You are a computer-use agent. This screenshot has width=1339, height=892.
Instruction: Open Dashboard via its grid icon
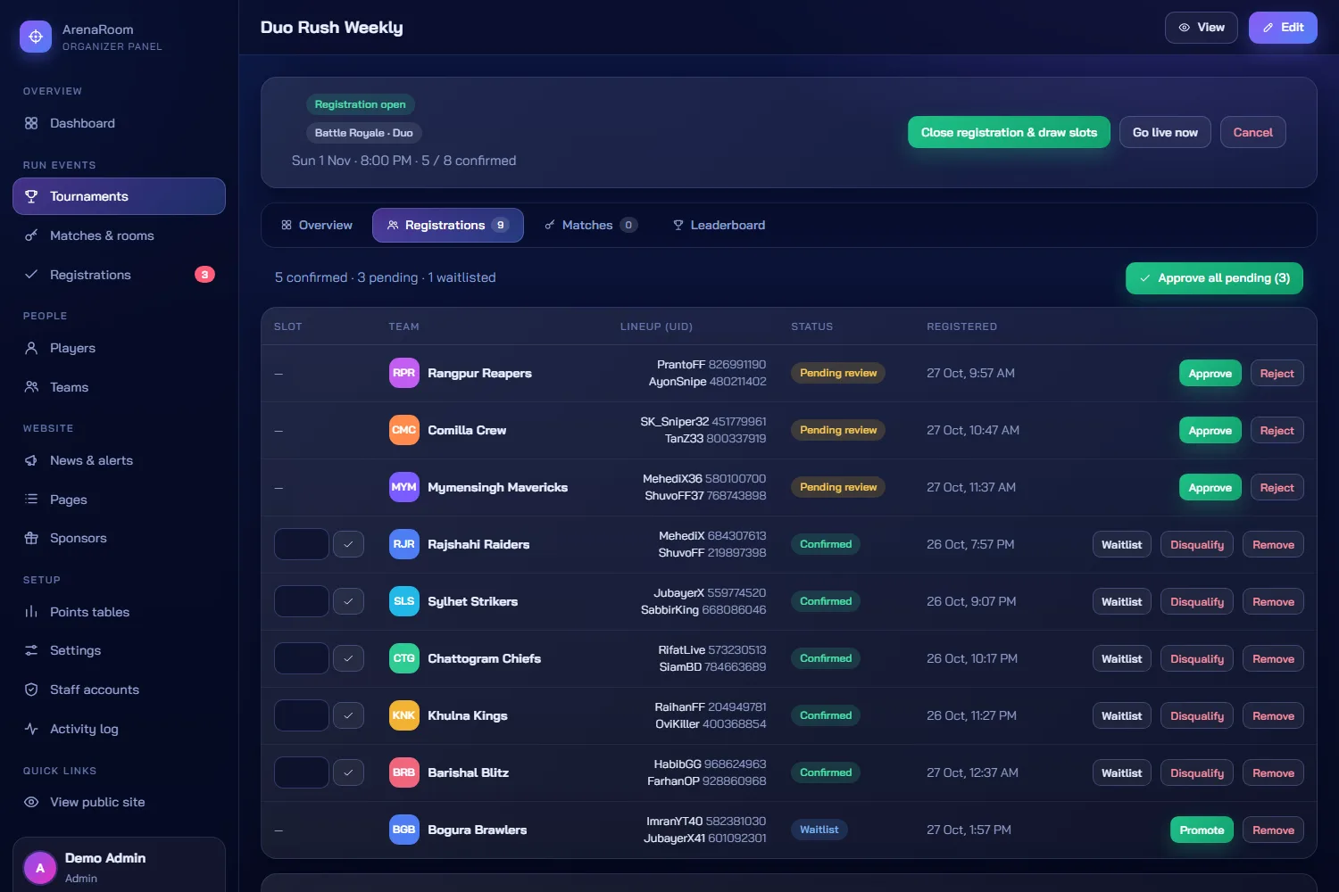[x=31, y=123]
